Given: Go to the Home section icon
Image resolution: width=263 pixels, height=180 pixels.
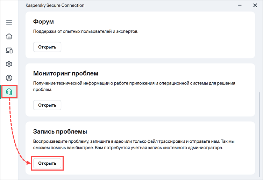Looking at the screenshot, I should [9, 36].
